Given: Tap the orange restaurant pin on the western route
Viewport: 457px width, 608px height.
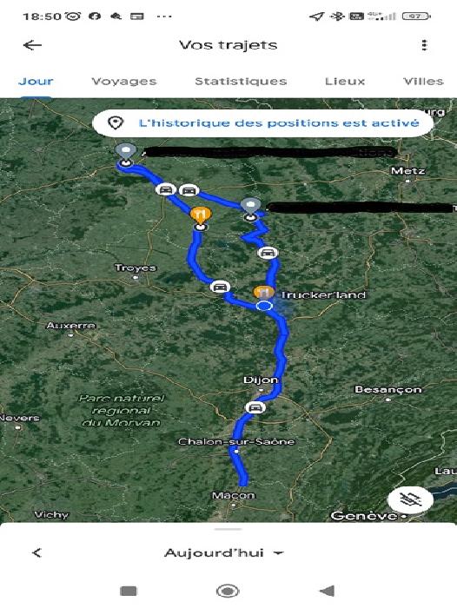Looking at the screenshot, I should coord(201,215).
